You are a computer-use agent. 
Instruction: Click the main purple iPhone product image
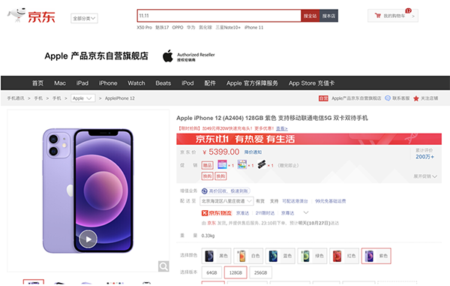(88, 191)
